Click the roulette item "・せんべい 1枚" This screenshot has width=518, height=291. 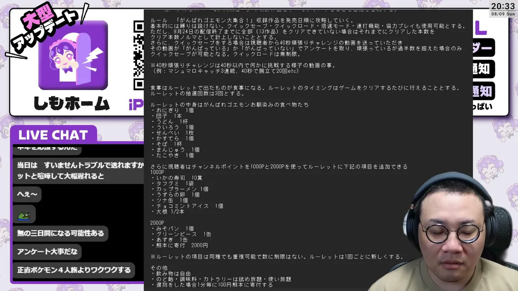(172, 133)
